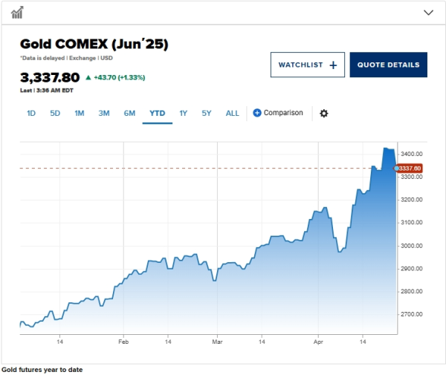Click the red 3337.80 price marker
Viewport: 446px width, 375px height.
[410, 169]
